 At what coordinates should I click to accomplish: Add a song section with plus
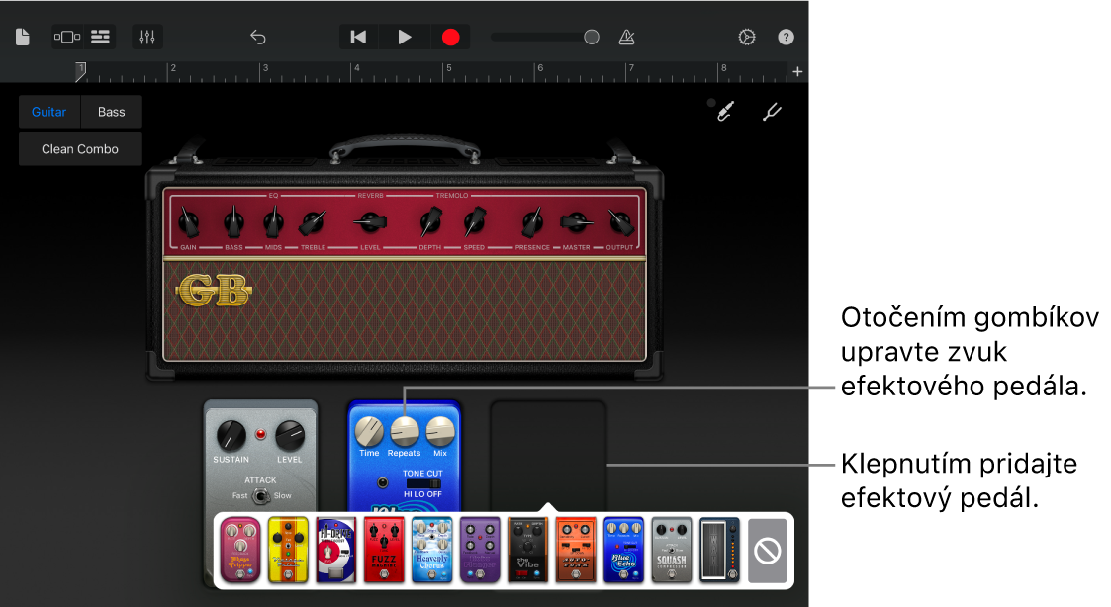[x=797, y=71]
